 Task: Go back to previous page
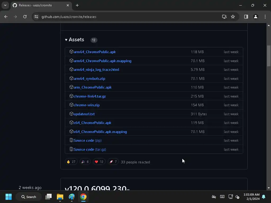click(x=6, y=17)
